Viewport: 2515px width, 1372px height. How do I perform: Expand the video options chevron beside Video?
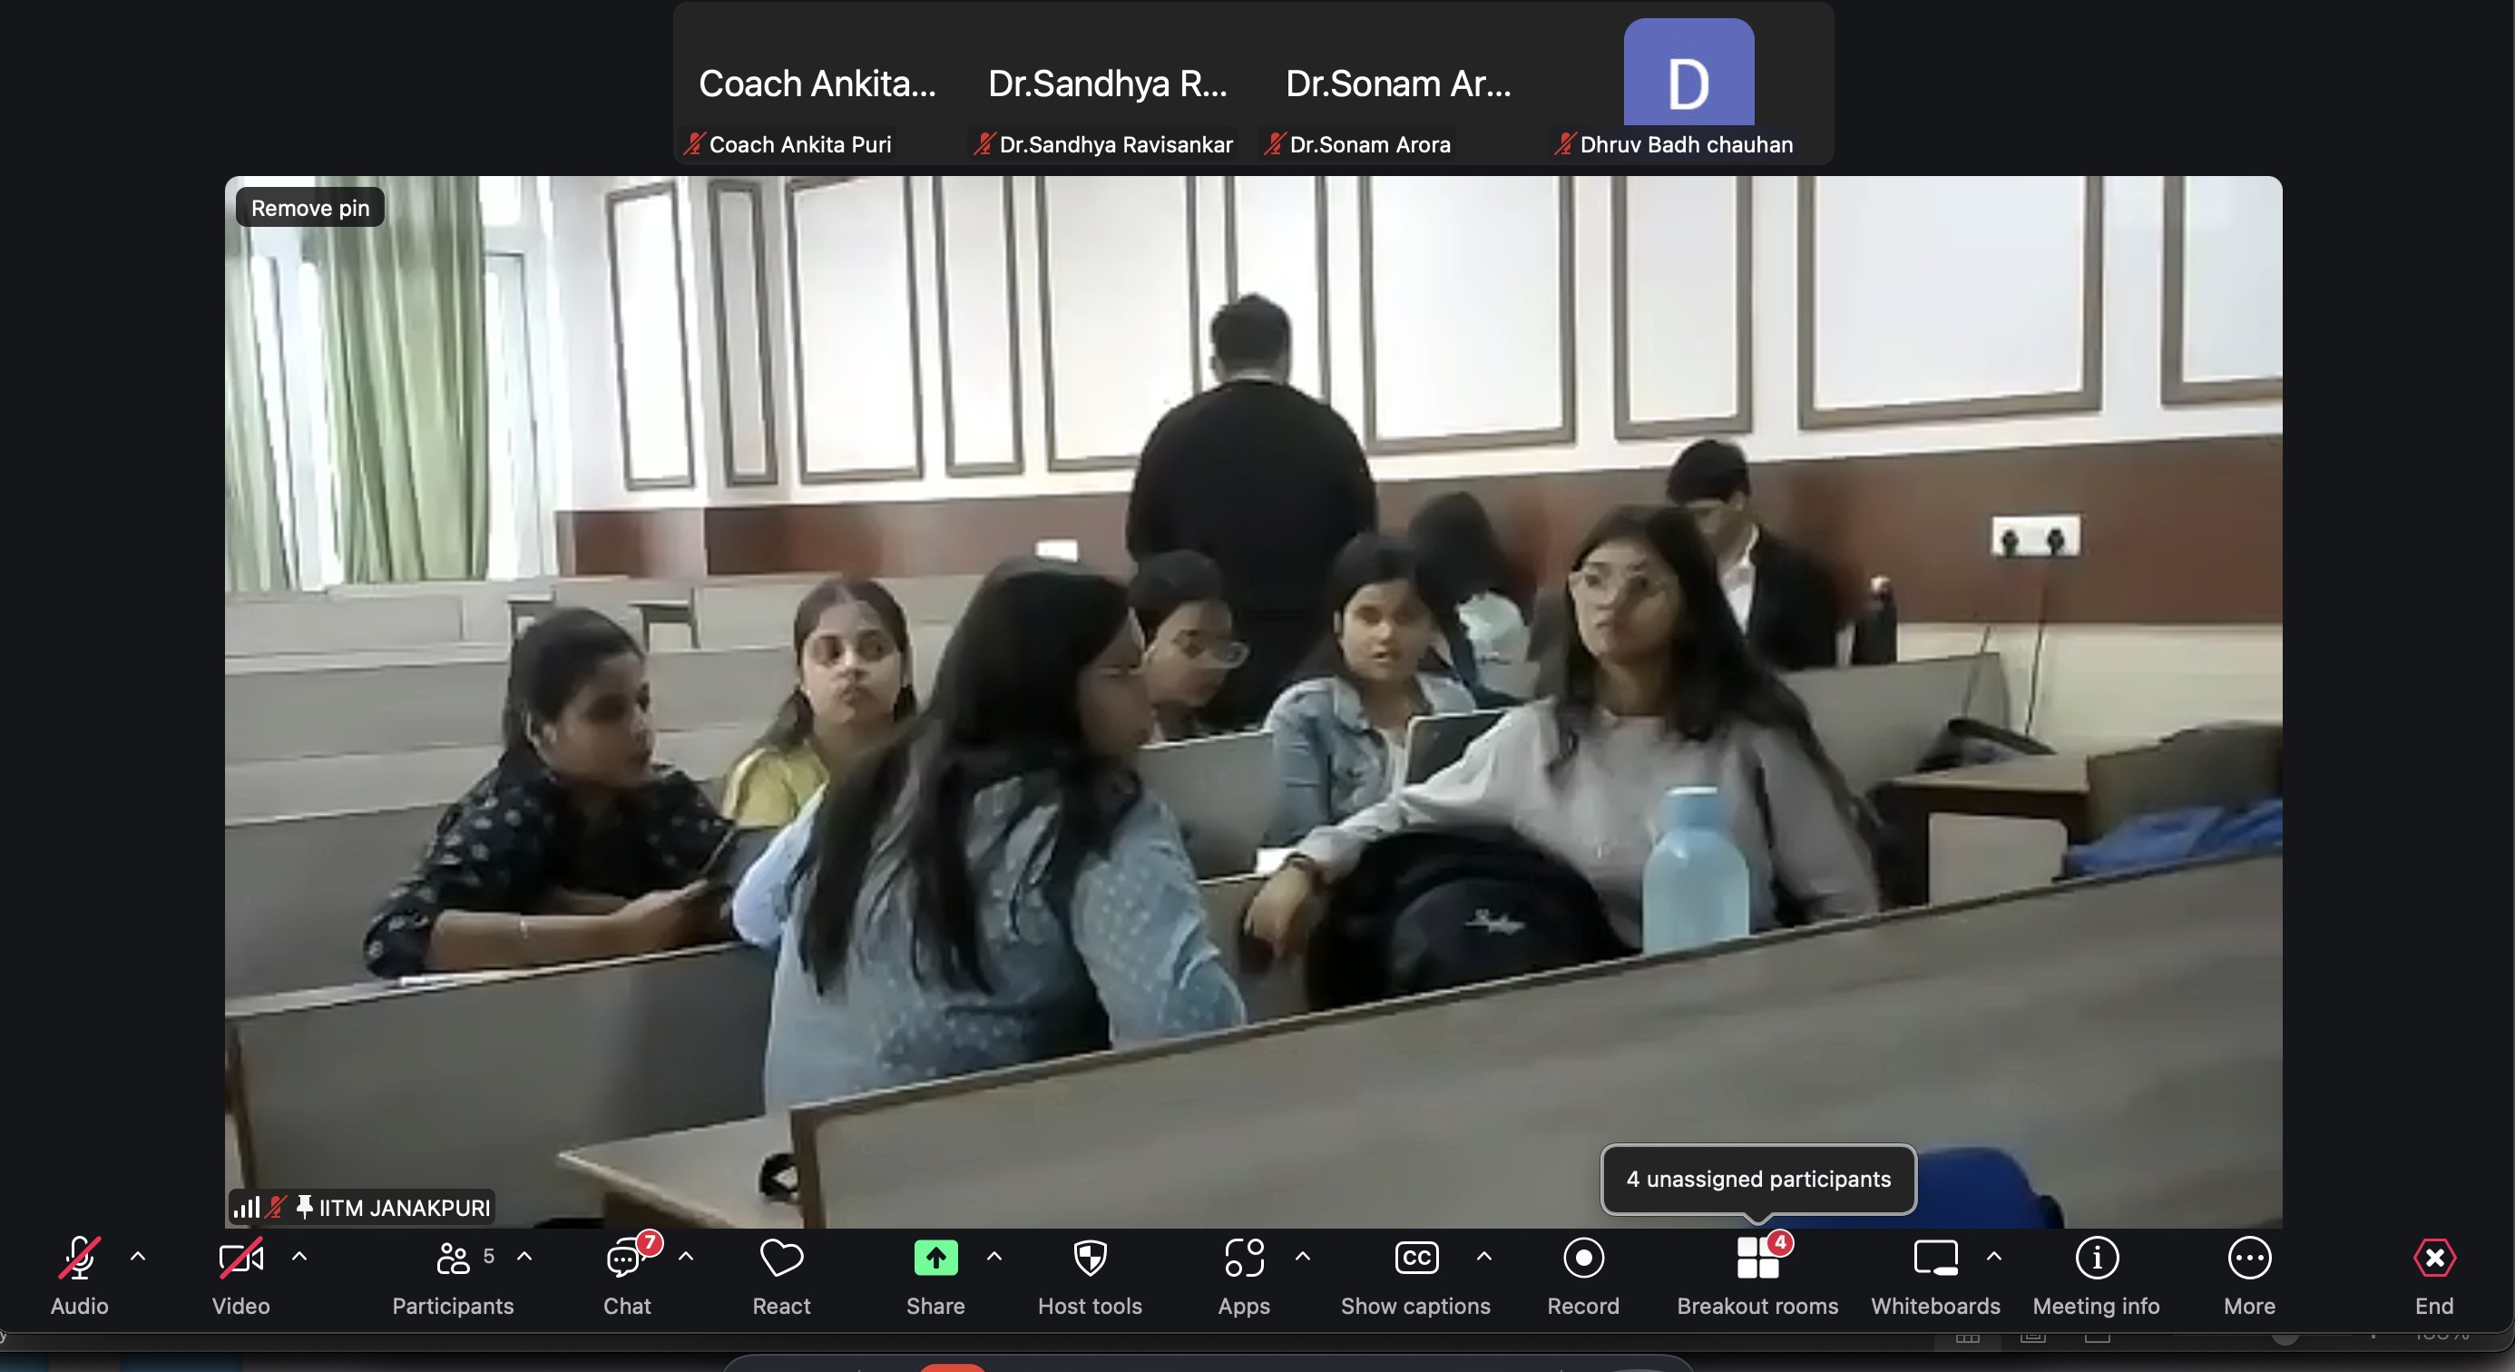(299, 1257)
